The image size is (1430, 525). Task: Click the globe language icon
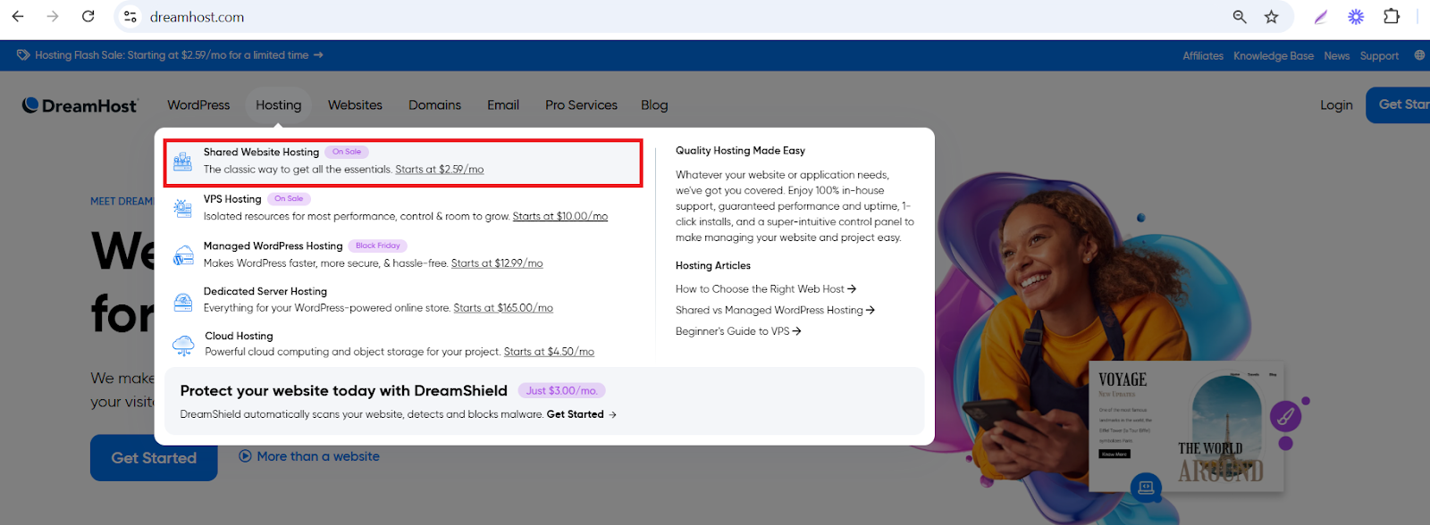pos(1419,55)
